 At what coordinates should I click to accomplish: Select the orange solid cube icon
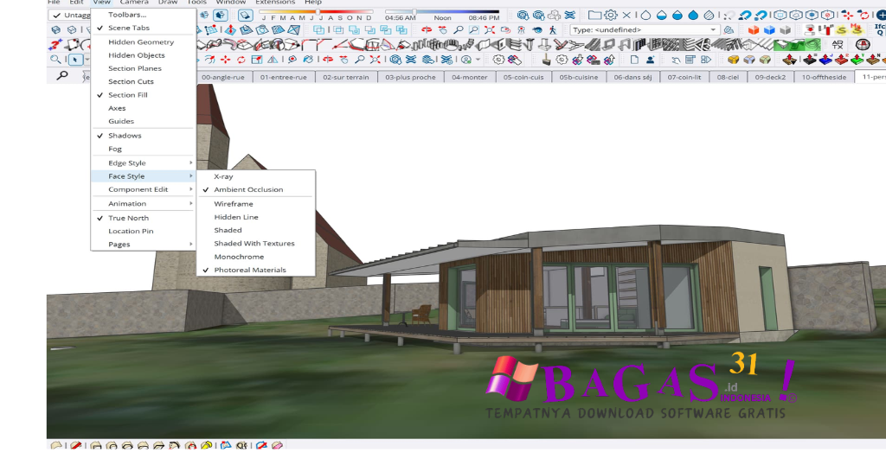pos(754,30)
